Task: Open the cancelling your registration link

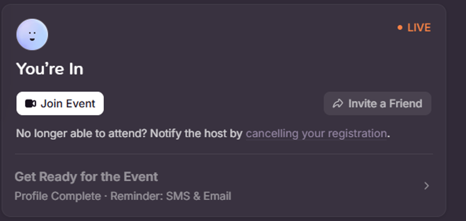Action: click(316, 133)
